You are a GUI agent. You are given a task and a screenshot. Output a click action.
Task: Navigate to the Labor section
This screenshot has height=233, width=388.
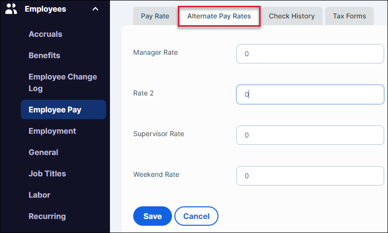39,195
